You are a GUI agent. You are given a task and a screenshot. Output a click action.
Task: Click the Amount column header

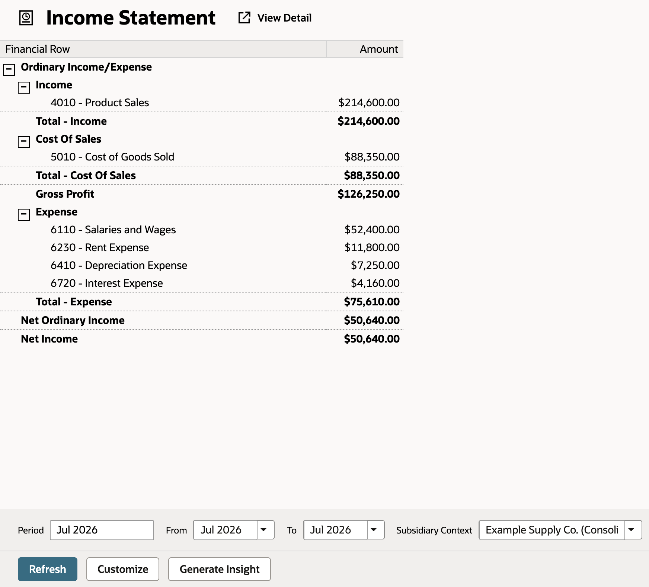(365, 49)
